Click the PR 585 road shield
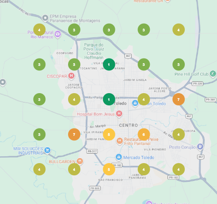Screen dimensions: 217x204 coord(95,188)
